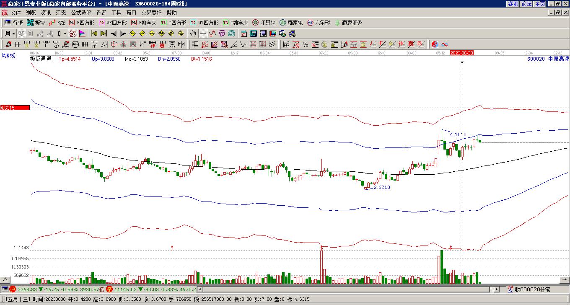
Task: Launch the 江恩轮 Gann wheel
Action: (264, 23)
